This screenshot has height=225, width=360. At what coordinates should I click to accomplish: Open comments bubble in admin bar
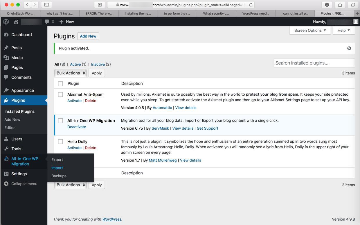coord(49,22)
